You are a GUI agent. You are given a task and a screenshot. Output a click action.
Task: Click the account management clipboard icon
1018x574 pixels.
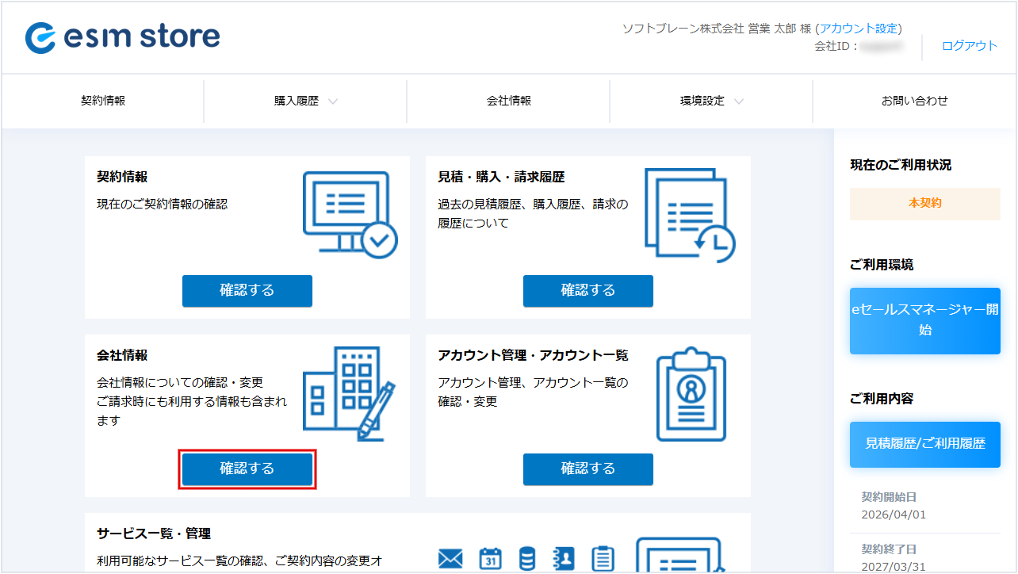(x=691, y=394)
